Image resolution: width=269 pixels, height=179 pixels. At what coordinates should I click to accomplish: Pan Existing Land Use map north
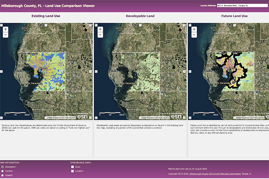46,25
